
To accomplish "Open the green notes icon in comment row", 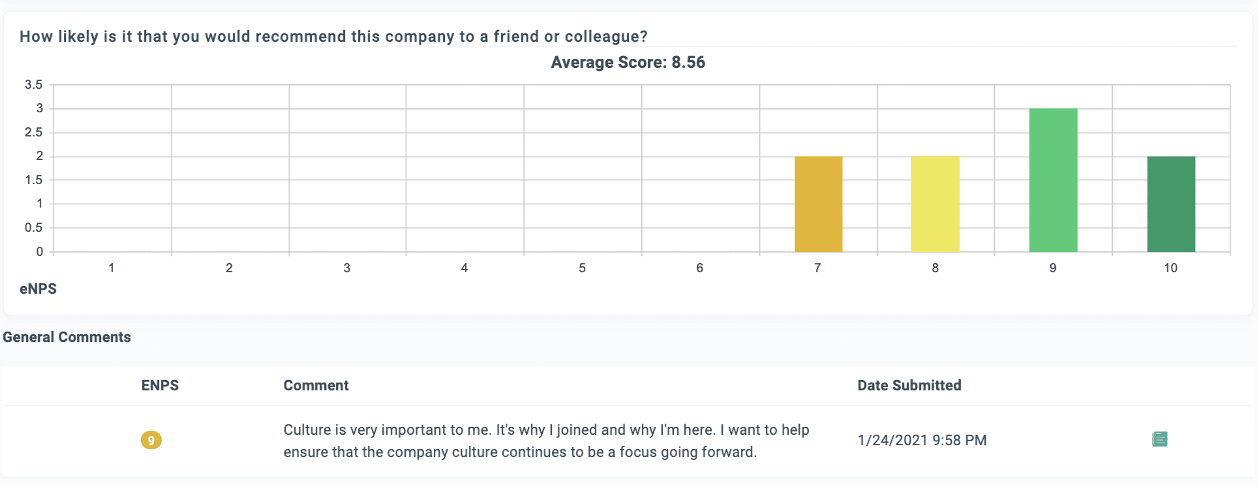I will click(1160, 439).
